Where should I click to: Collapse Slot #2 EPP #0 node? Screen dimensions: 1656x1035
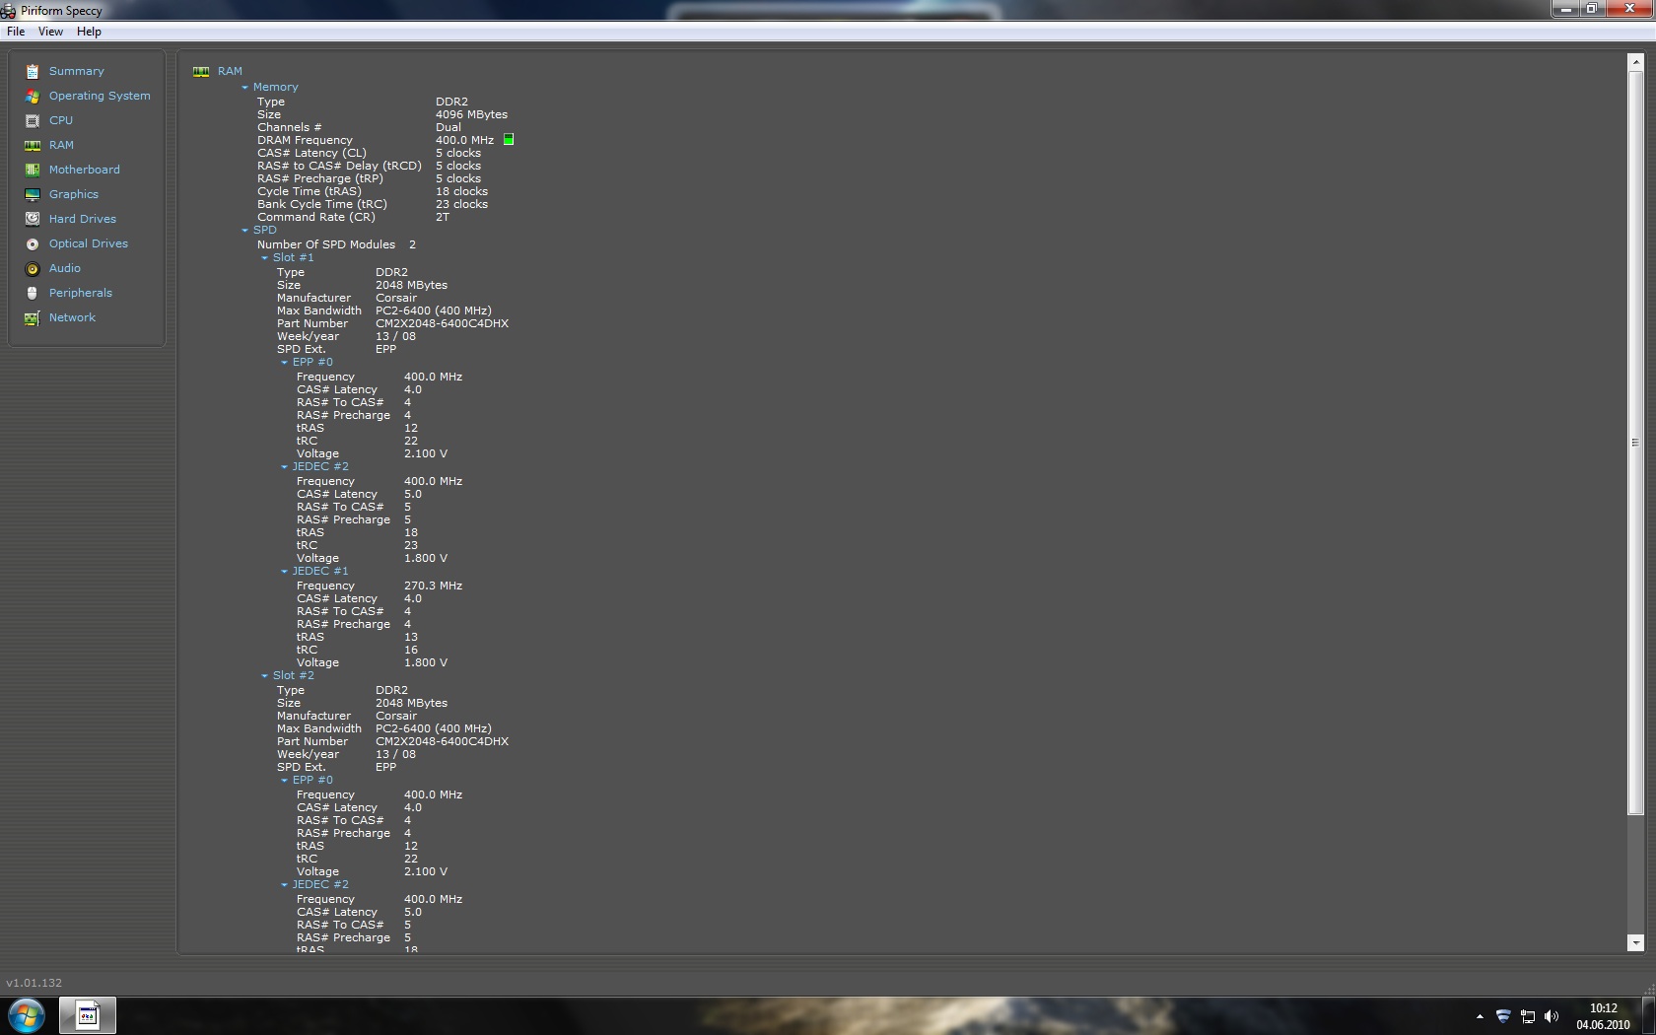tap(284, 781)
